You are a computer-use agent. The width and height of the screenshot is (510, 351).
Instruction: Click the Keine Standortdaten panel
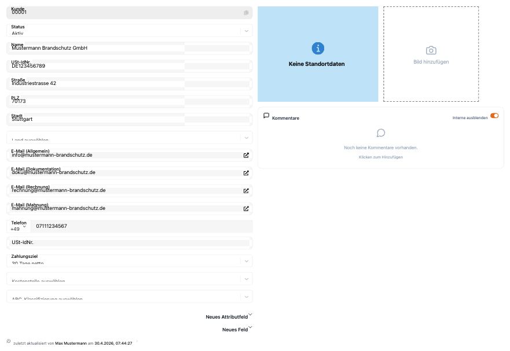coord(318,54)
